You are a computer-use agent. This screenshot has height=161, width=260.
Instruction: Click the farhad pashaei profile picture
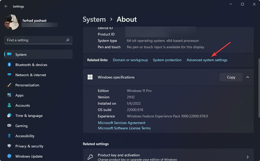[x=12, y=22]
